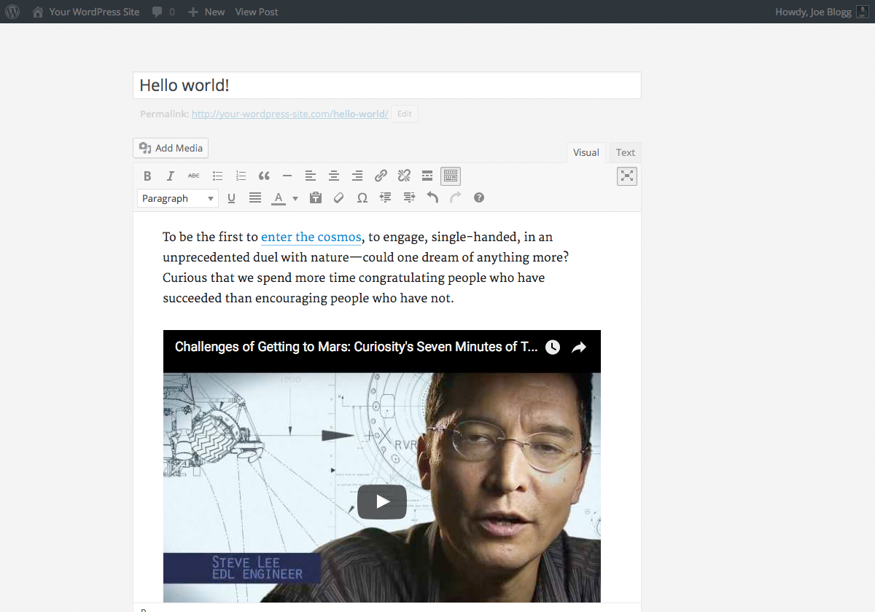View comments via the bubble icon

163,12
